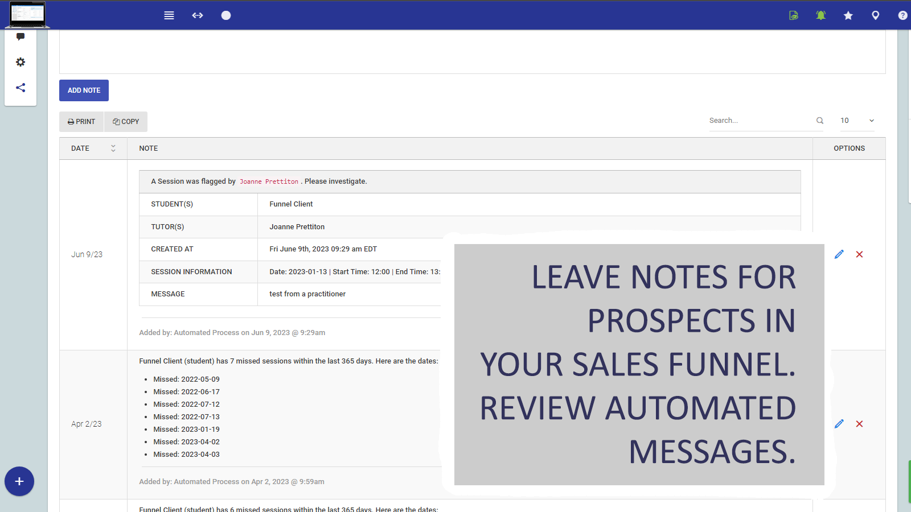Click the location pin icon
The width and height of the screenshot is (911, 512).
pos(875,15)
